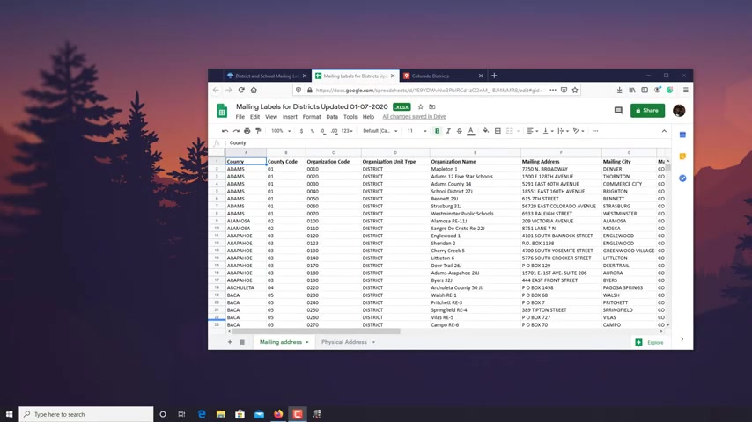Image resolution: width=752 pixels, height=422 pixels.
Task: Toggle italic formatting
Action: tap(448, 131)
